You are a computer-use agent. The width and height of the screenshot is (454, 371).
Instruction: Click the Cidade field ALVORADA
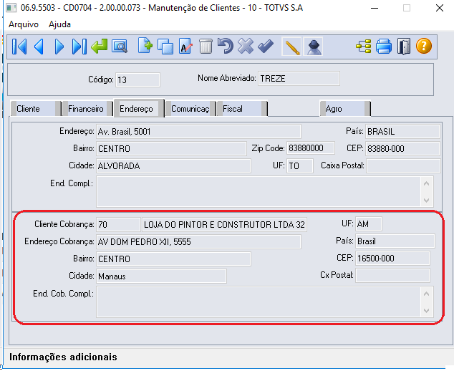[174, 165]
